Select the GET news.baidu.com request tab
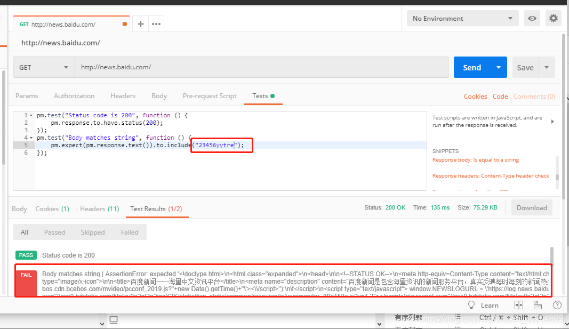569x329 pixels. coord(71,25)
